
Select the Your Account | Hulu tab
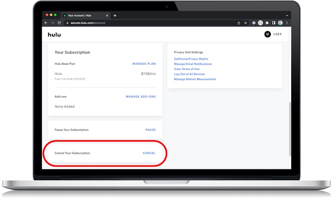pyautogui.click(x=86, y=16)
